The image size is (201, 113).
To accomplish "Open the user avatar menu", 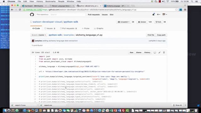I will pyautogui.click(x=165, y=14).
